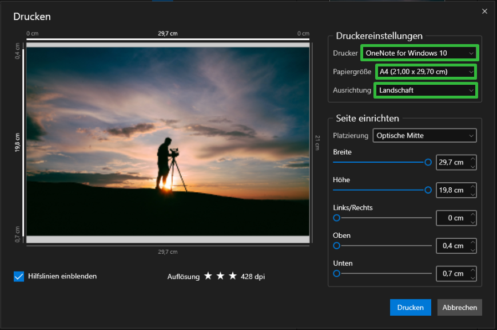Increase Links/Rechts with up arrow

(472, 214)
